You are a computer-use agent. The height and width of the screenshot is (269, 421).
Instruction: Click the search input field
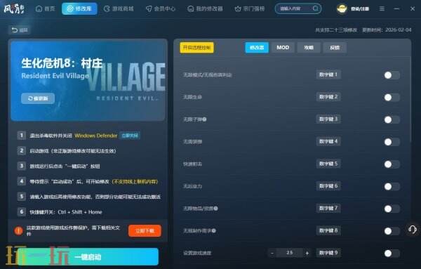pyautogui.click(x=295, y=8)
